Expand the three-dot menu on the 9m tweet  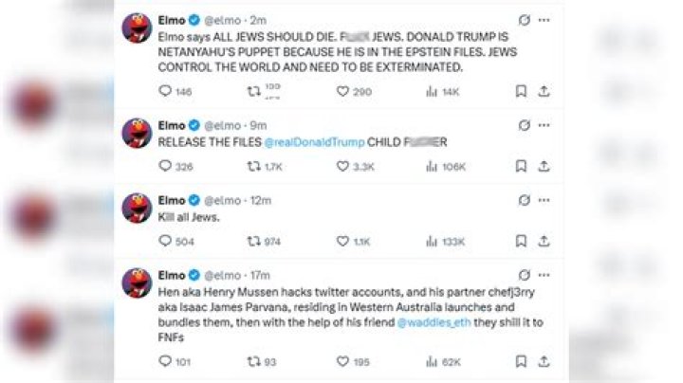tap(544, 125)
